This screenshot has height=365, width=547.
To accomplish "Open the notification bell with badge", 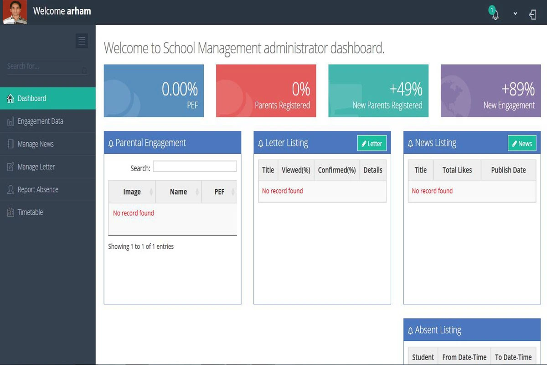I will 494,15.
